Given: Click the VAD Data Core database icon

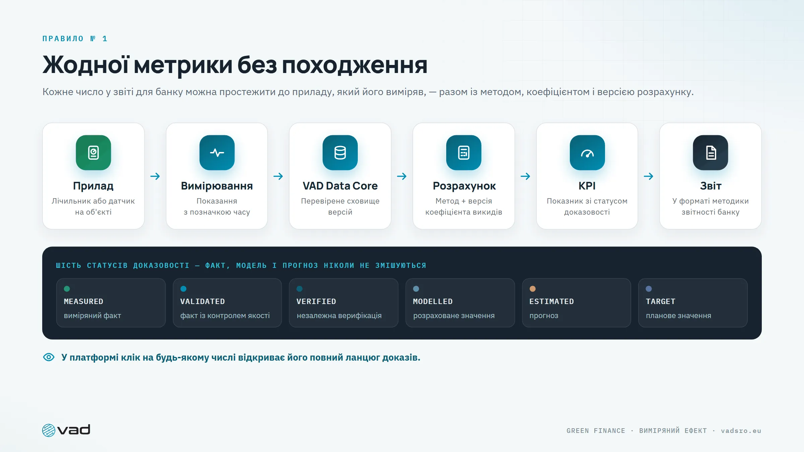Looking at the screenshot, I should click(340, 153).
